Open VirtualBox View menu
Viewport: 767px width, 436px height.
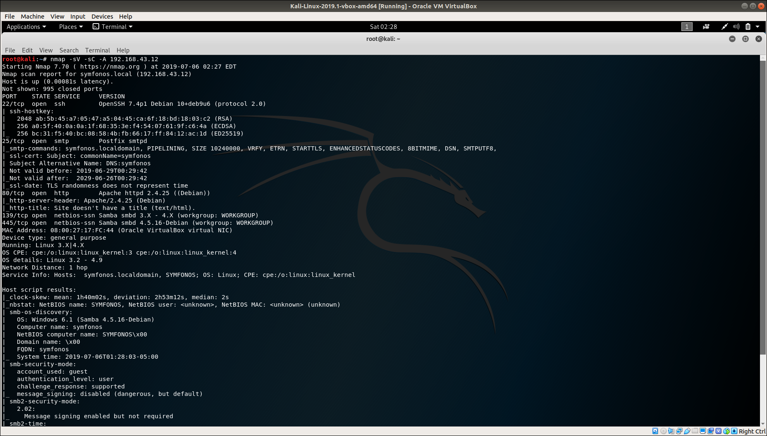pyautogui.click(x=57, y=17)
